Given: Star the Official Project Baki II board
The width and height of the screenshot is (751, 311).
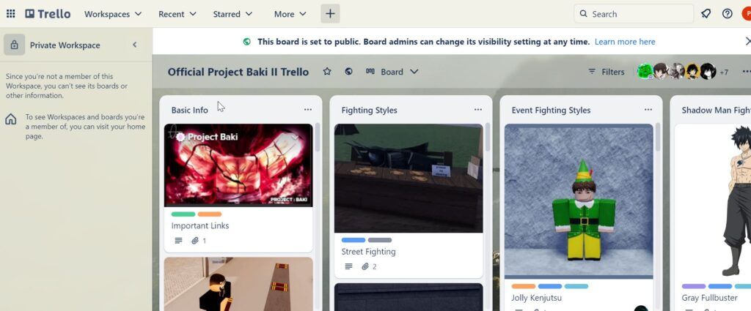Looking at the screenshot, I should 326,71.
